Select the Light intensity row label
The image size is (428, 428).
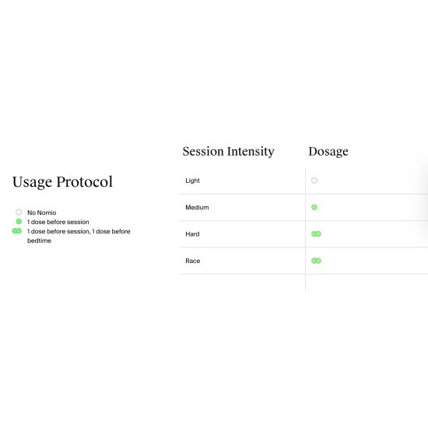point(192,181)
